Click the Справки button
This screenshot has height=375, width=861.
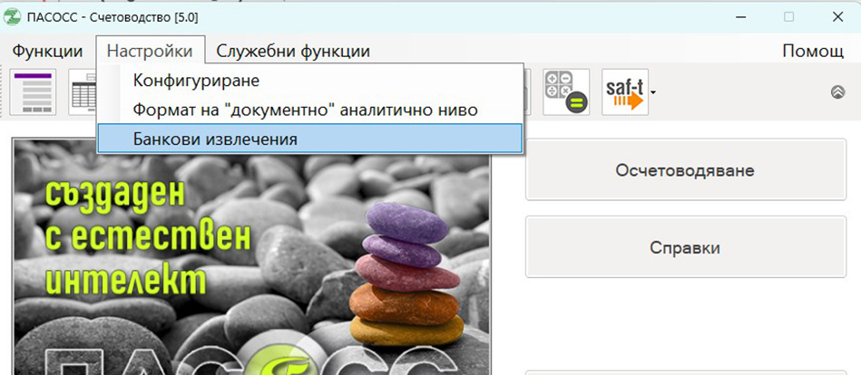(x=685, y=247)
